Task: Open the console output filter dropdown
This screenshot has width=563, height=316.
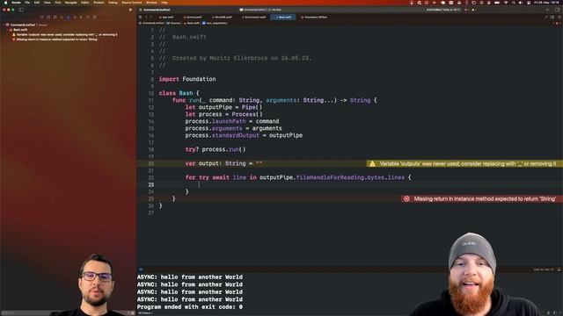Action: tap(145, 313)
